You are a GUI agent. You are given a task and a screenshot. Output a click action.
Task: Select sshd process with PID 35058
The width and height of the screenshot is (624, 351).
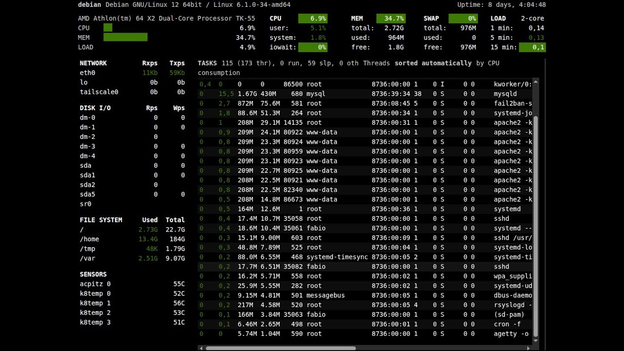[365, 219]
